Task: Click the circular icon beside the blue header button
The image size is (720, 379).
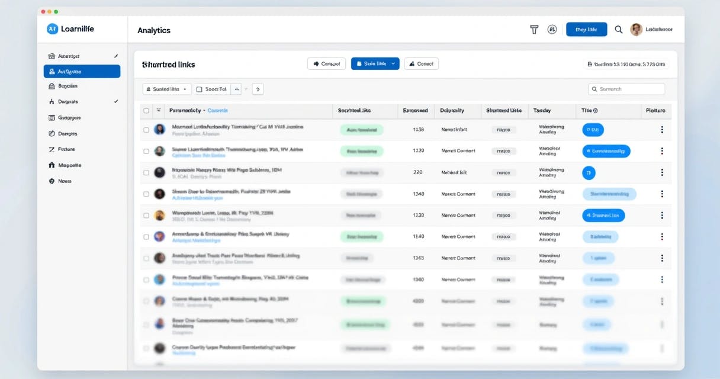Action: [552, 30]
